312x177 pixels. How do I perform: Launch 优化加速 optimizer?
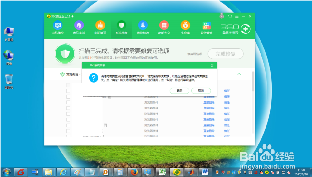143,28
